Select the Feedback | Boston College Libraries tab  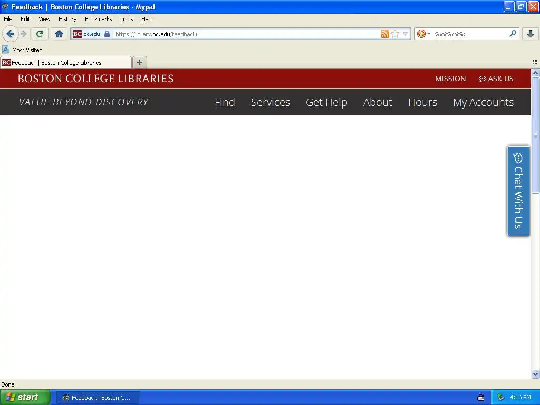[x=66, y=63]
